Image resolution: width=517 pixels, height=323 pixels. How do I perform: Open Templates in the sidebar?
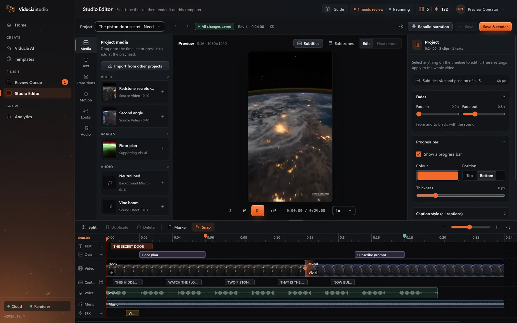pos(37,59)
